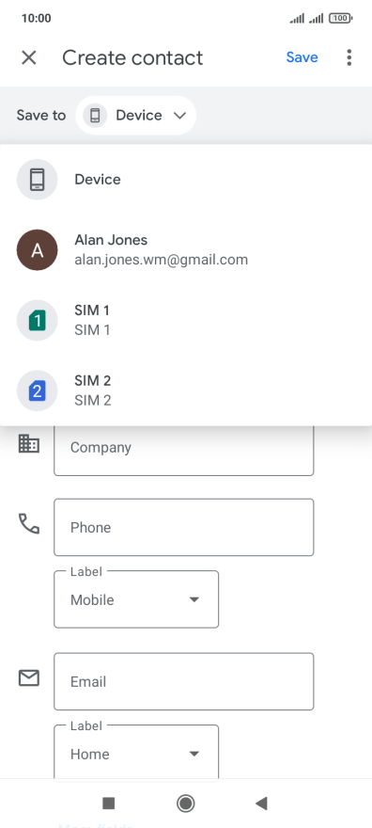Collapse the Save to Device dropdown
This screenshot has width=372, height=828.
[136, 115]
